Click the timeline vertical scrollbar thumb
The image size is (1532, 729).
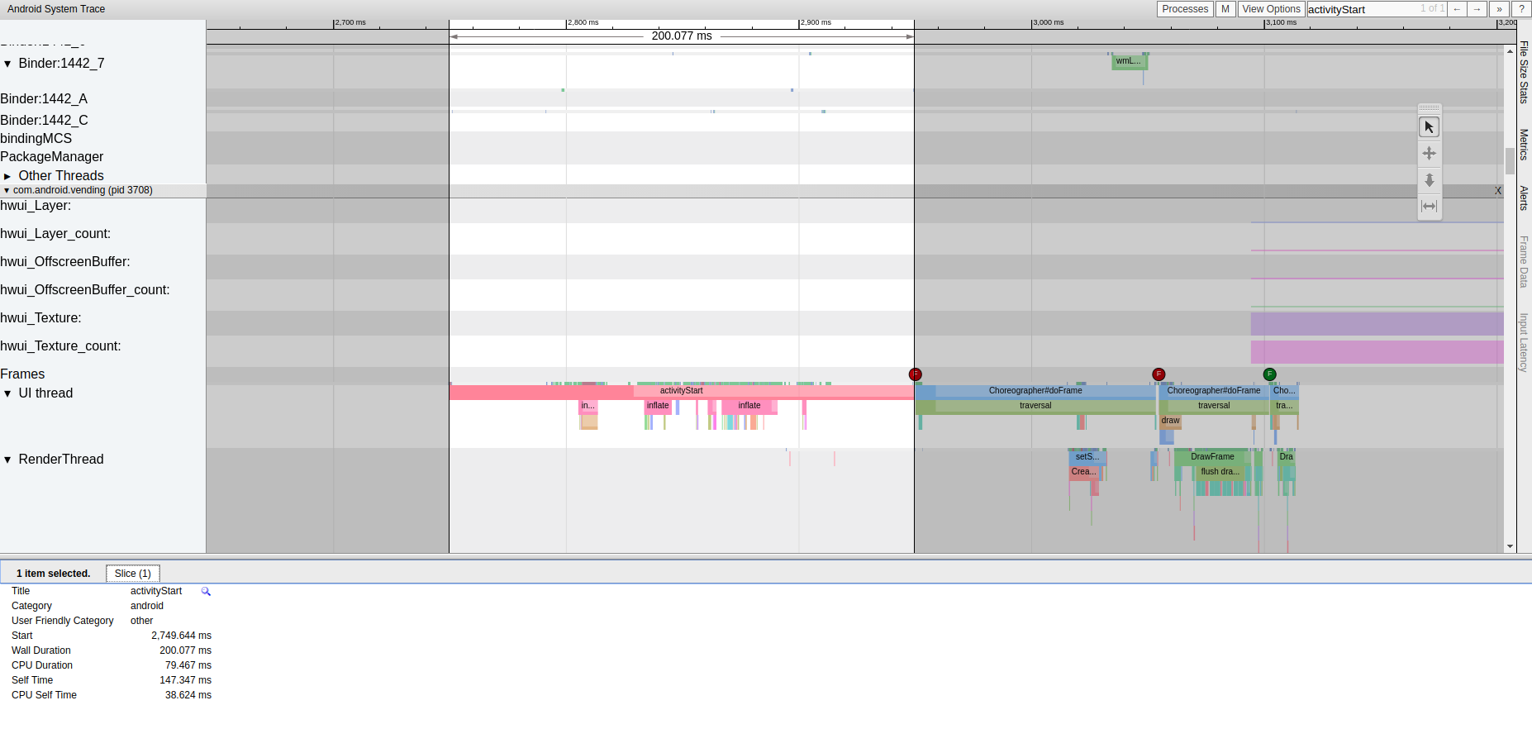1510,161
